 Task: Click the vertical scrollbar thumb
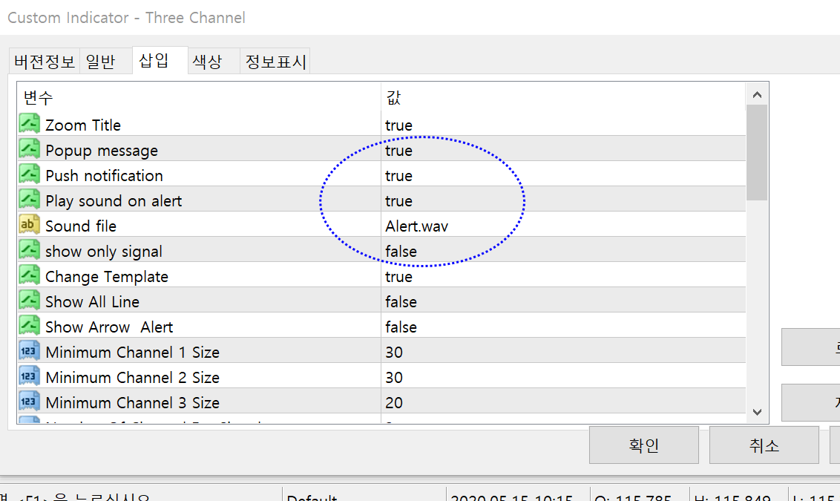click(x=757, y=152)
